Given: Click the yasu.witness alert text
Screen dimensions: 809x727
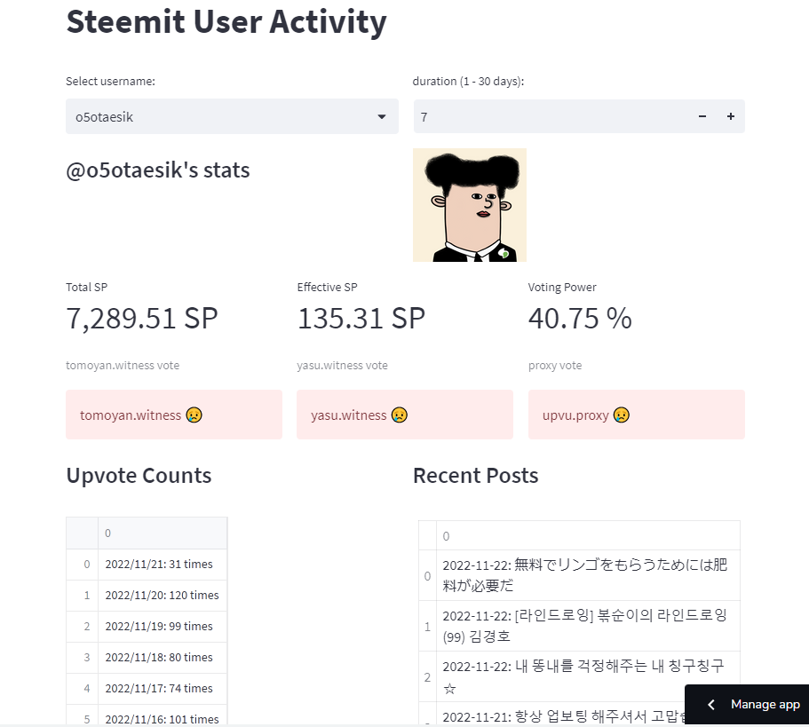Looking at the screenshot, I should (x=349, y=415).
